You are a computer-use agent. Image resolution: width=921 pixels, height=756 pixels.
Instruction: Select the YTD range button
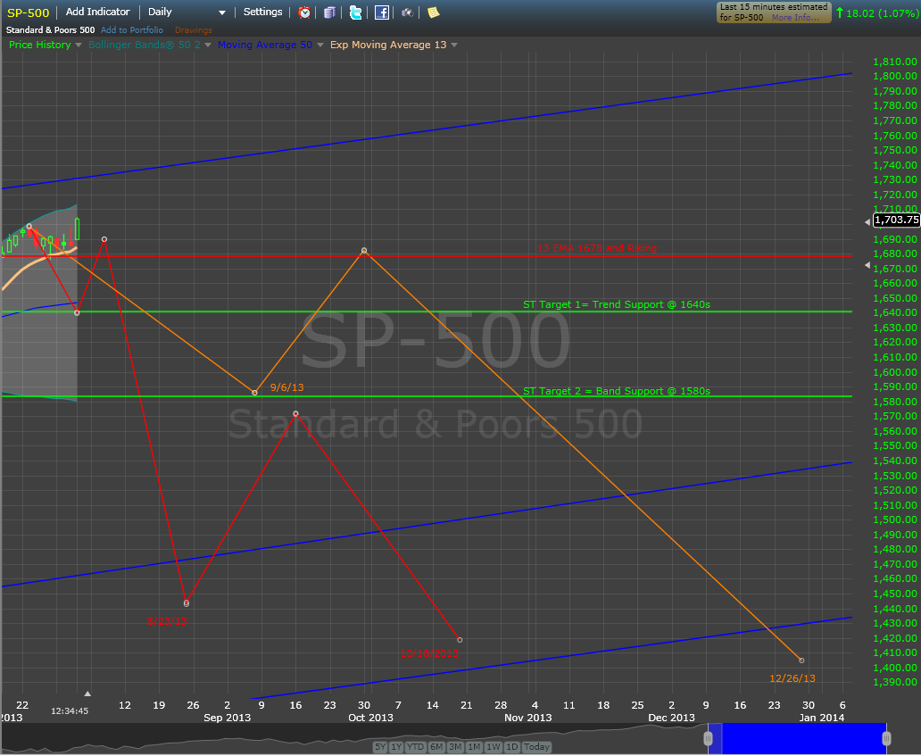pyautogui.click(x=416, y=747)
